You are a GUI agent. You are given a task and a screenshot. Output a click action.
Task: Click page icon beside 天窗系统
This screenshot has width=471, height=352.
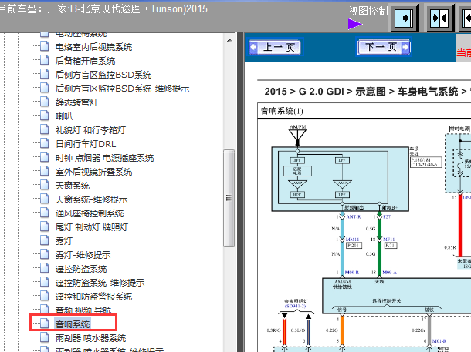45,185
